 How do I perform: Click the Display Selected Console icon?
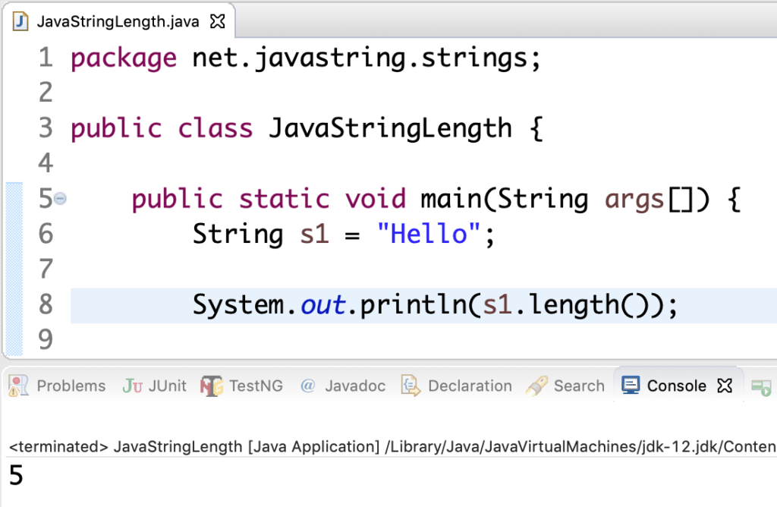click(x=761, y=387)
